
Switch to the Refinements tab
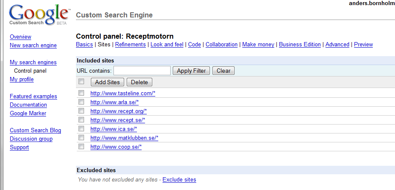[x=131, y=45]
